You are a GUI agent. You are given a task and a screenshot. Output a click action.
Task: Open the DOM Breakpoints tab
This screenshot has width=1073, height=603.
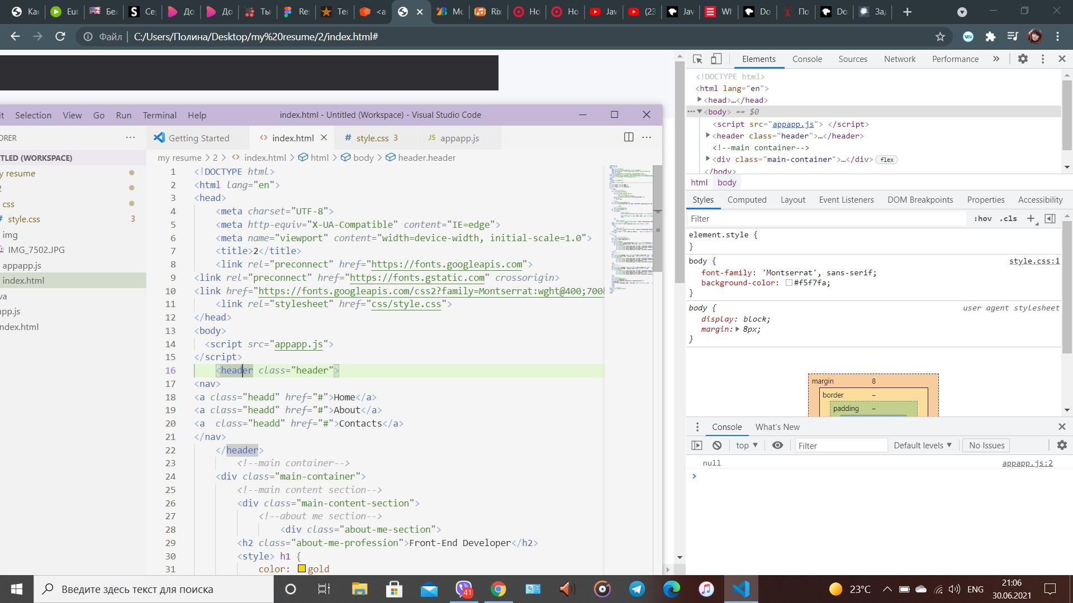(920, 200)
